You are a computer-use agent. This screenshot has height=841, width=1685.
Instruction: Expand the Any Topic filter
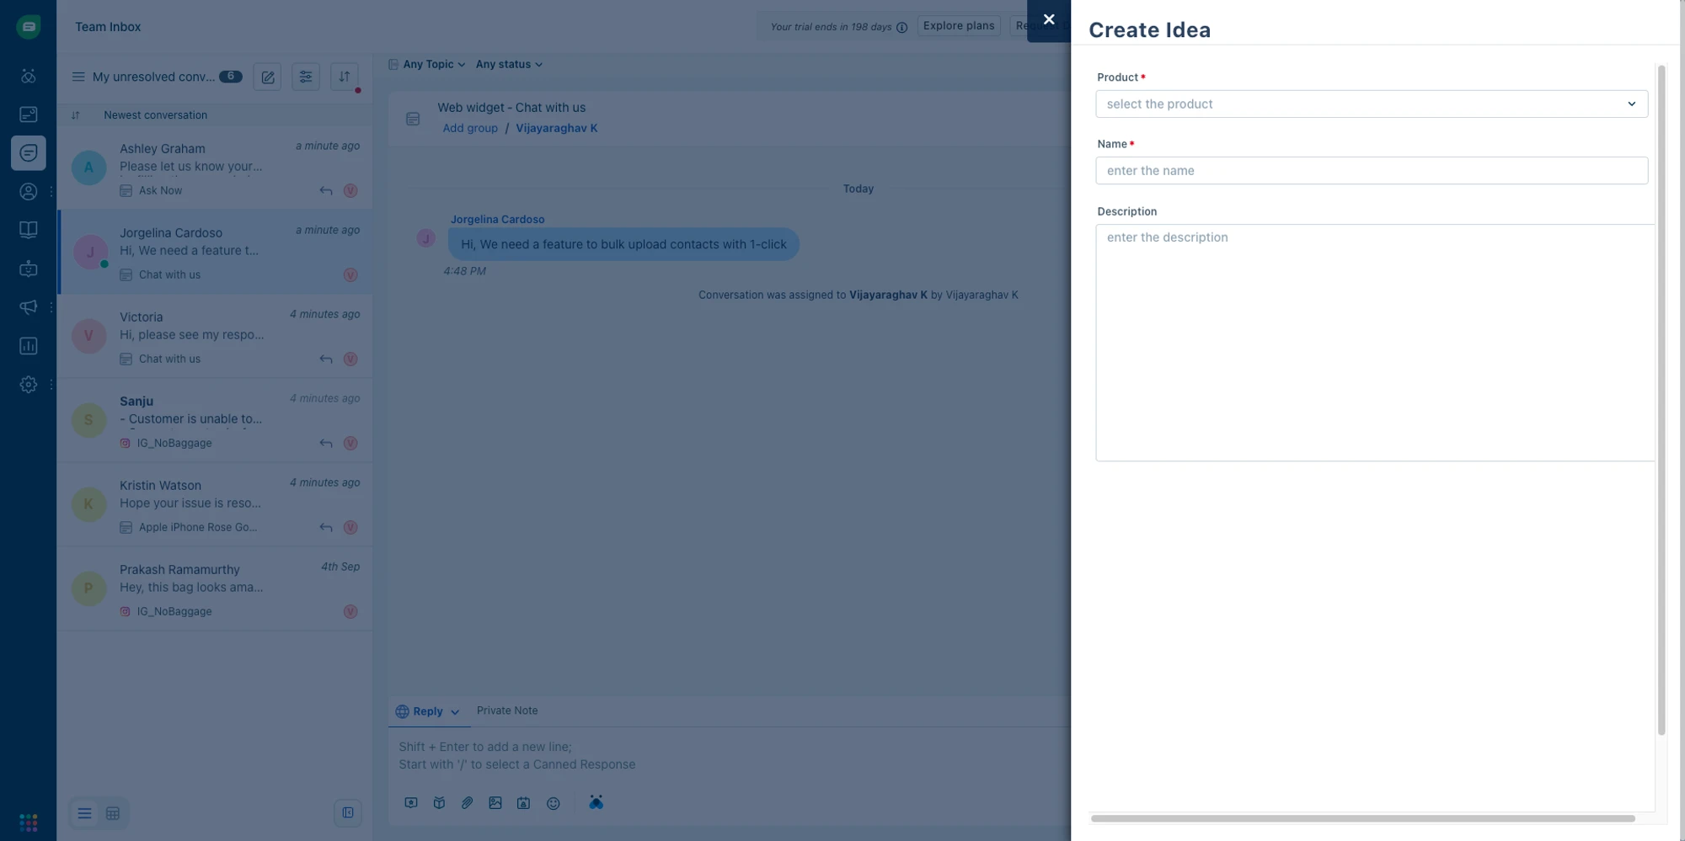coord(427,64)
